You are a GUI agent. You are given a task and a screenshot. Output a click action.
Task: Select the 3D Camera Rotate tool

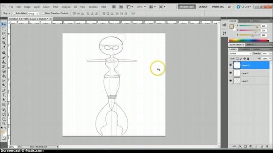tap(4, 114)
